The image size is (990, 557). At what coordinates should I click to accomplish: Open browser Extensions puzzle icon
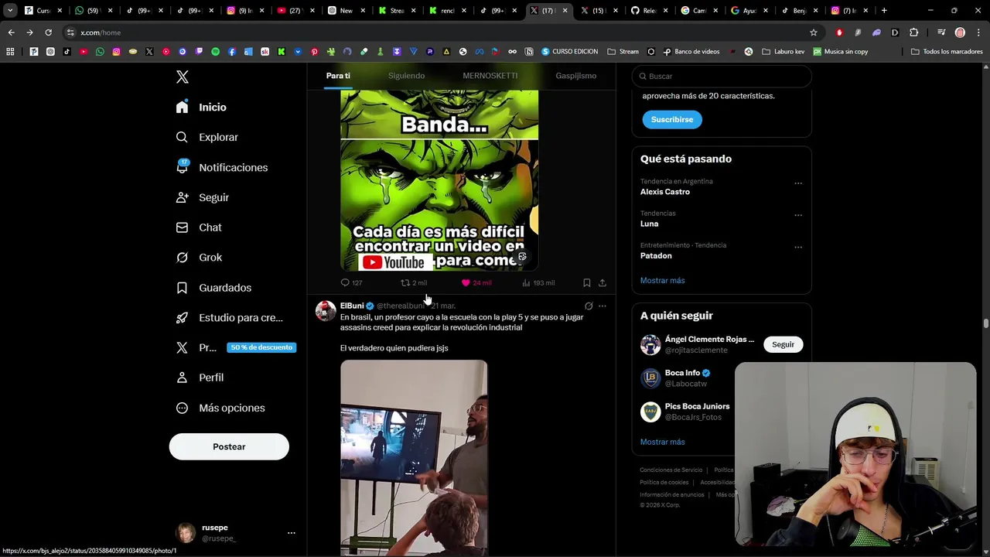coord(914,32)
